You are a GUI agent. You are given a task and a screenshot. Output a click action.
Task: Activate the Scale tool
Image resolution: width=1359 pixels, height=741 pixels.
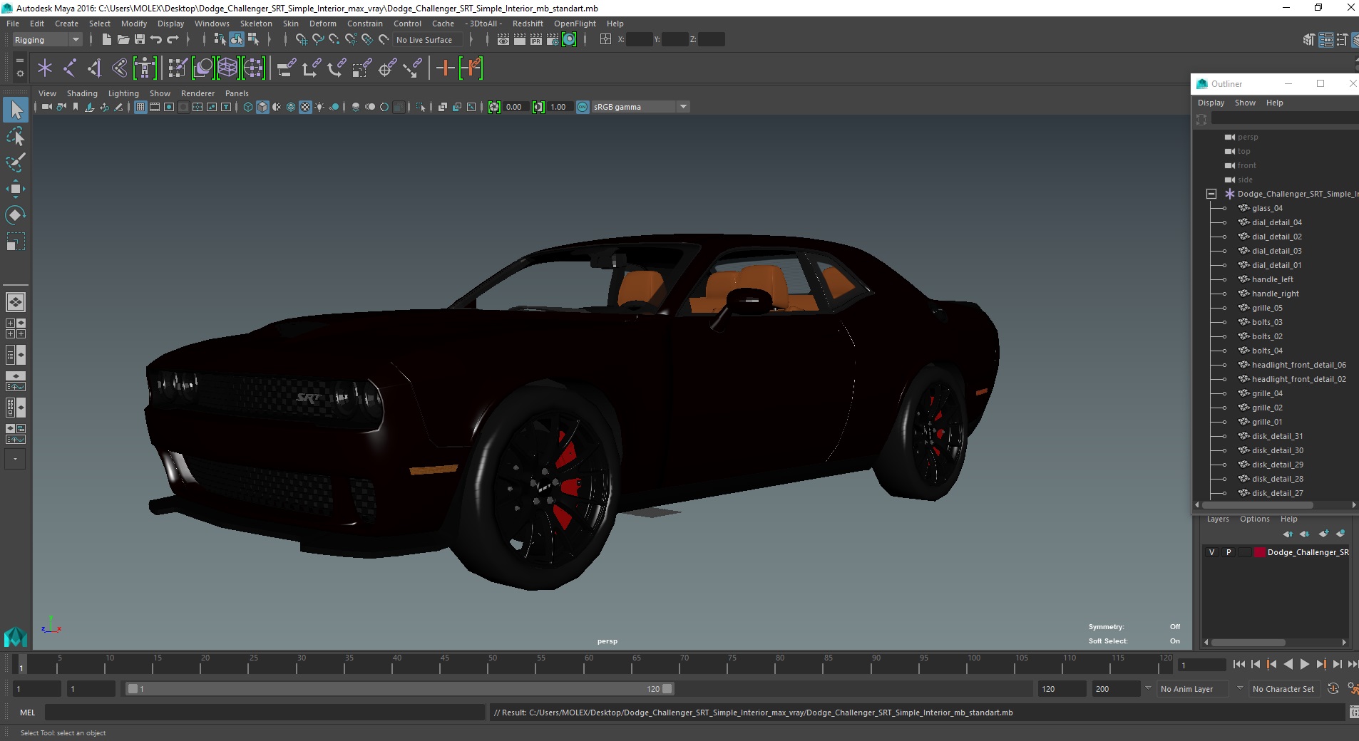pyautogui.click(x=16, y=242)
